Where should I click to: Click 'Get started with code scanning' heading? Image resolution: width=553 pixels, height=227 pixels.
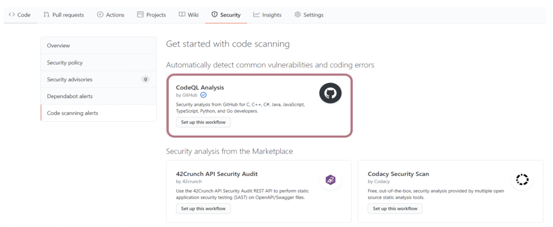[228, 44]
